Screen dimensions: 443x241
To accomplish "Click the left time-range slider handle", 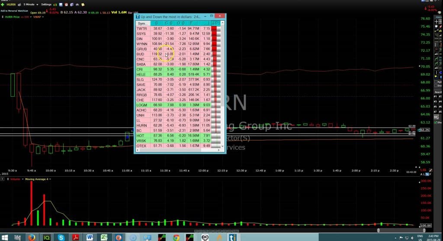I will click(379, 230).
